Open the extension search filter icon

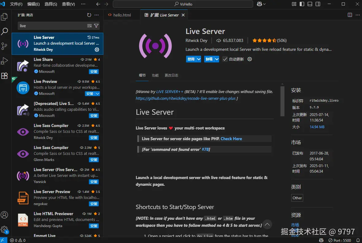pos(96,26)
